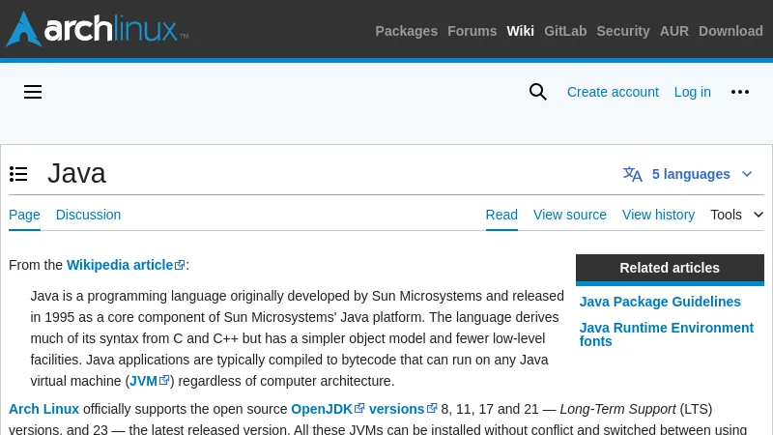The height and width of the screenshot is (435, 773).
Task: Open the View history tab
Action: point(658,215)
